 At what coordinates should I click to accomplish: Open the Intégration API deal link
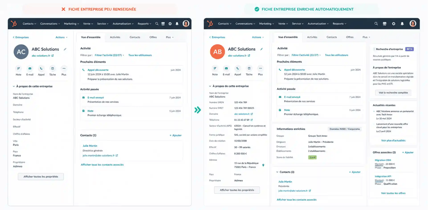pos(383,176)
